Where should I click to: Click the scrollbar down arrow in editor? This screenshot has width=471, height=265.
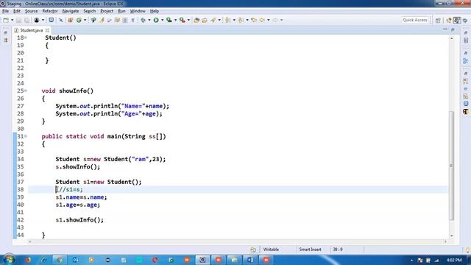pos(451,236)
